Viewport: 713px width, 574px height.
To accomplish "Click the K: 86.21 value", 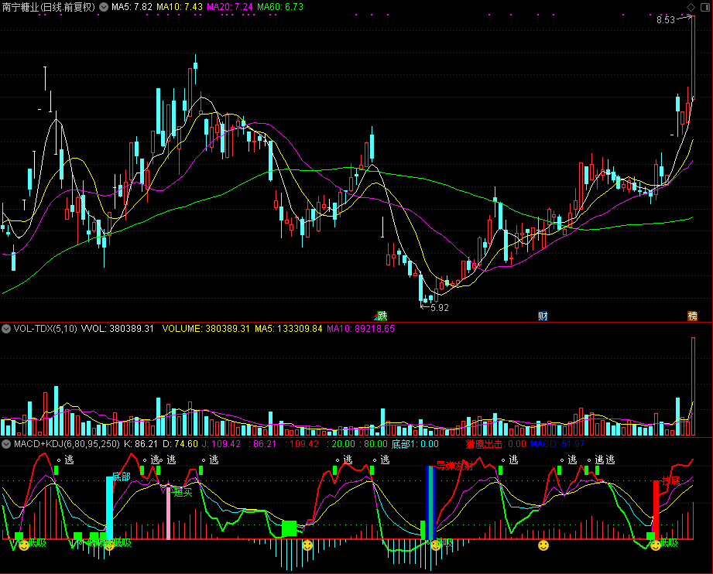I will tap(140, 443).
